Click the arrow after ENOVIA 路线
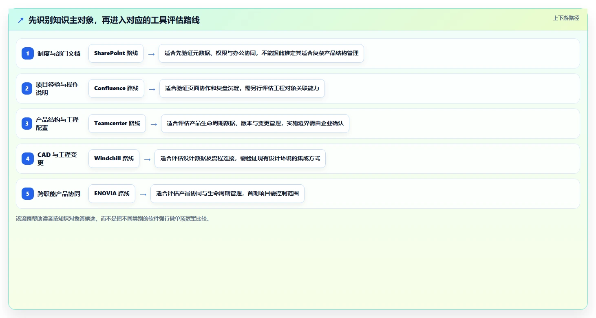The image size is (596, 318). click(143, 194)
